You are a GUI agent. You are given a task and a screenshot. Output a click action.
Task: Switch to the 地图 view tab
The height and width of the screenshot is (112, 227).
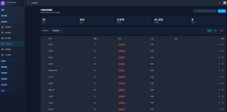pos(221,31)
